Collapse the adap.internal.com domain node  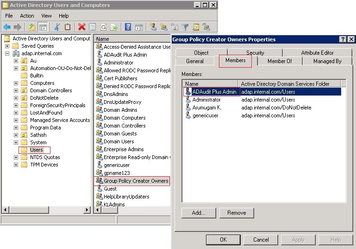[7, 53]
